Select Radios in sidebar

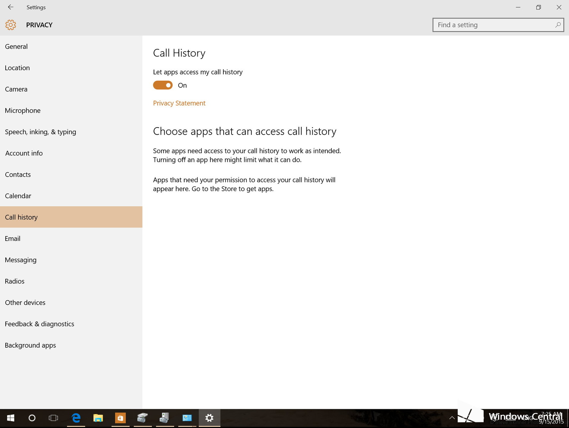tap(71, 281)
